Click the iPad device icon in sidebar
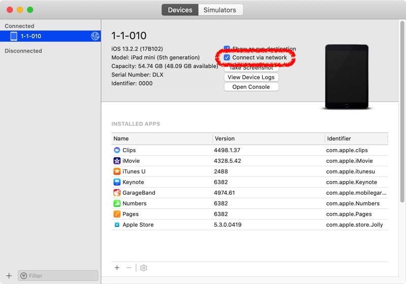The image size is (406, 284). click(x=14, y=36)
